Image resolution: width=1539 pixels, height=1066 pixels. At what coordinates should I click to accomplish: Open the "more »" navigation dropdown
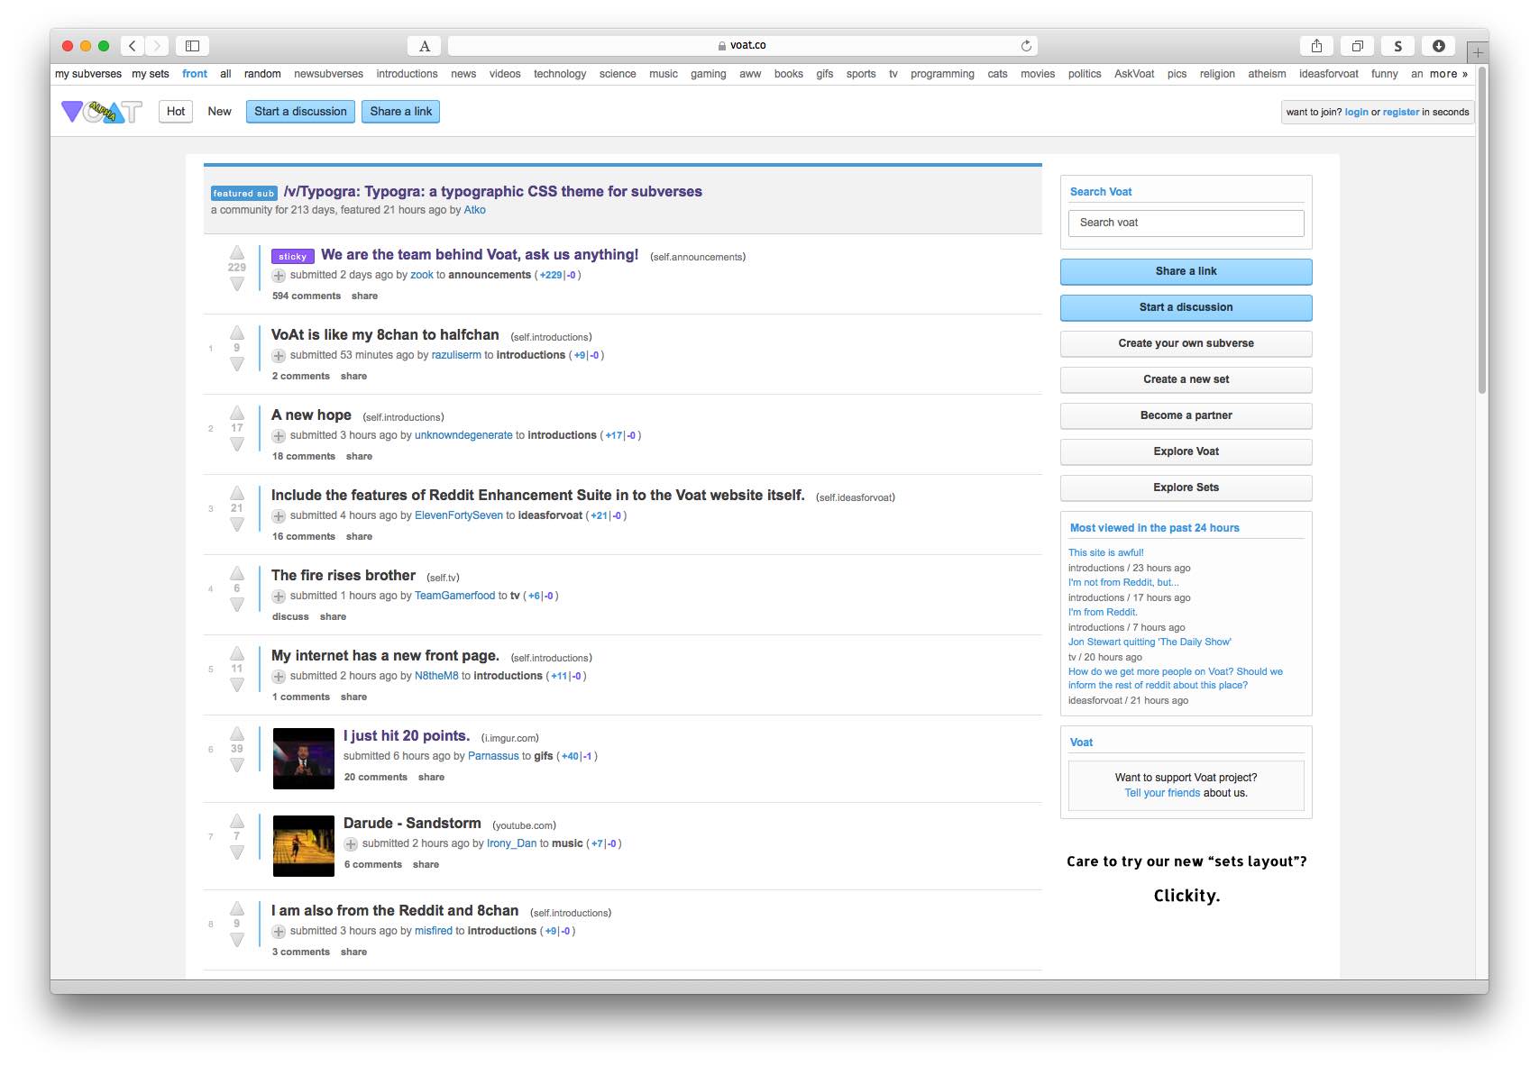[1443, 73]
